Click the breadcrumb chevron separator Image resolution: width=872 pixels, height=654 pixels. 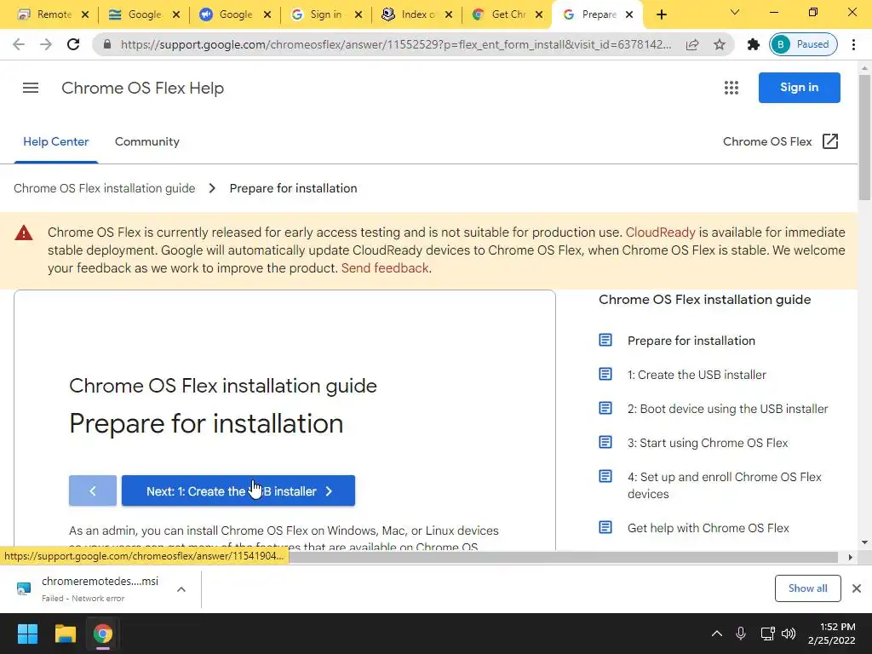pyautogui.click(x=212, y=188)
